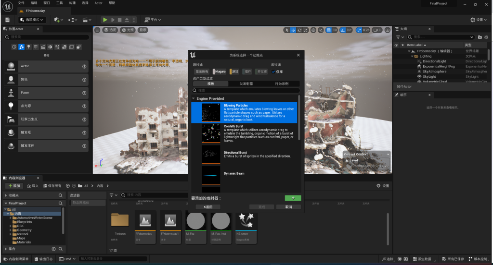Click the 导入 import button in content browser
This screenshot has height=265, width=493.
click(33, 186)
